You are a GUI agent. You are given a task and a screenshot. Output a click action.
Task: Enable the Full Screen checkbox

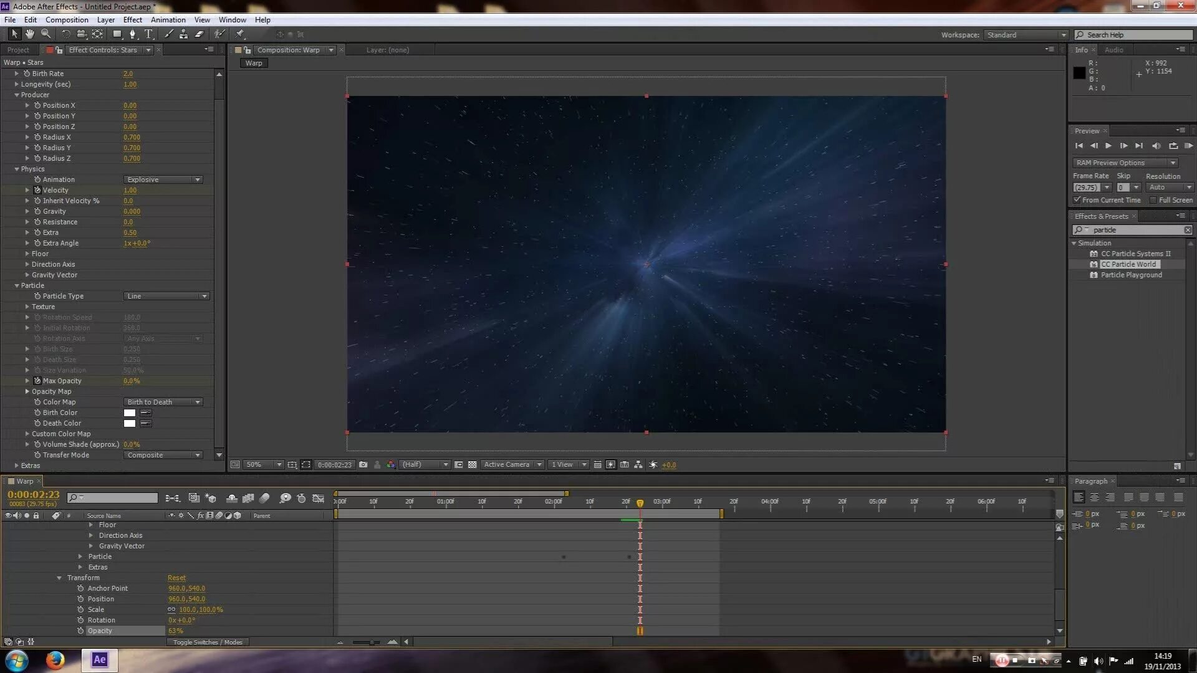[x=1153, y=200]
